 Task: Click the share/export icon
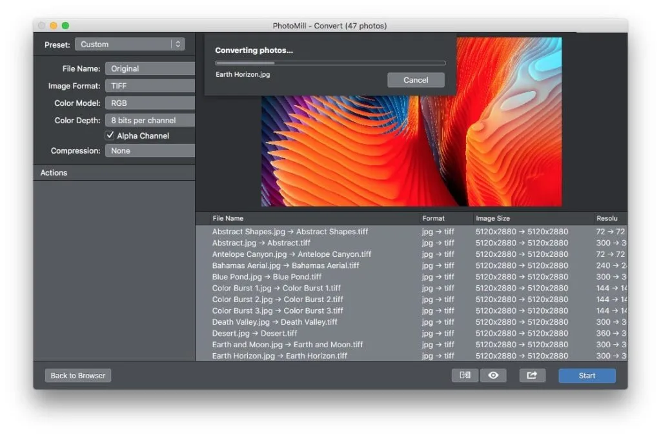pos(532,375)
